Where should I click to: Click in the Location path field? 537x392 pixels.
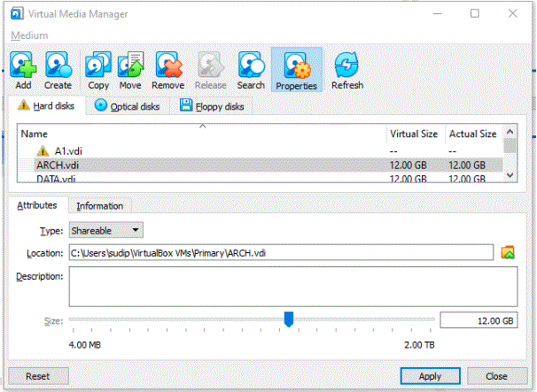coord(281,253)
